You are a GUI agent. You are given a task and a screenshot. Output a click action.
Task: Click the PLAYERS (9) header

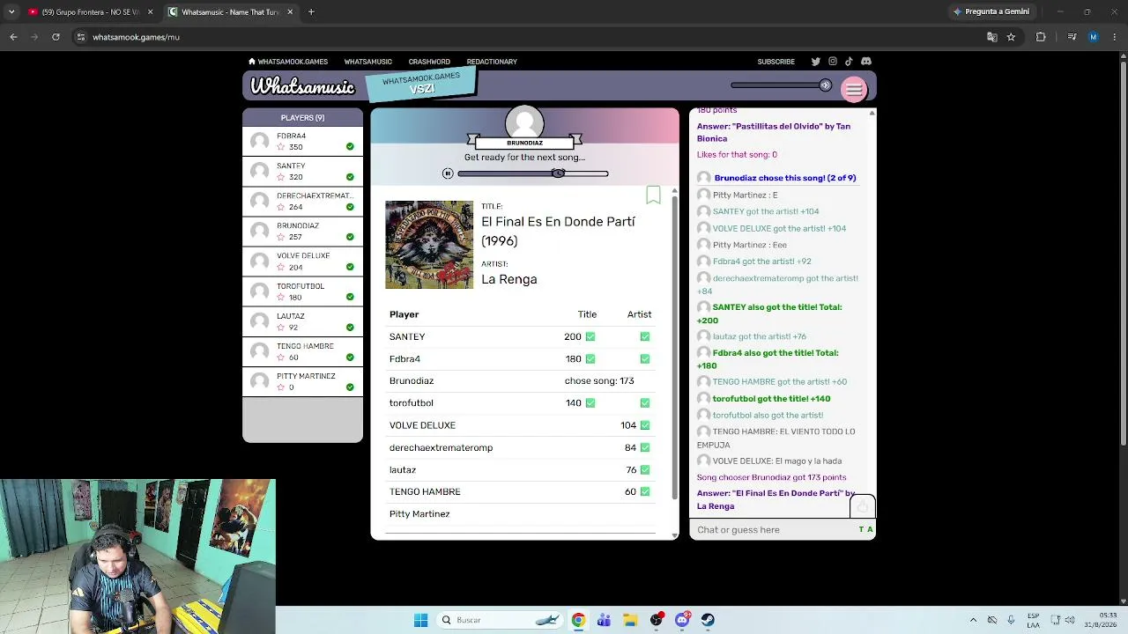coord(302,117)
